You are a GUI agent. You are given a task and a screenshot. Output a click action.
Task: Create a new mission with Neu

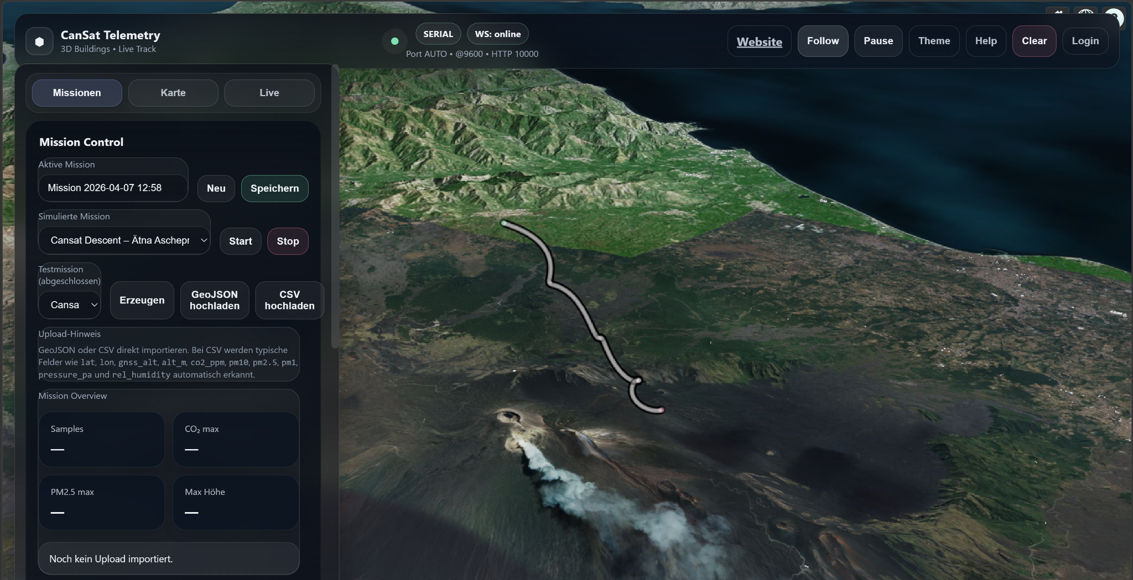pyautogui.click(x=216, y=188)
